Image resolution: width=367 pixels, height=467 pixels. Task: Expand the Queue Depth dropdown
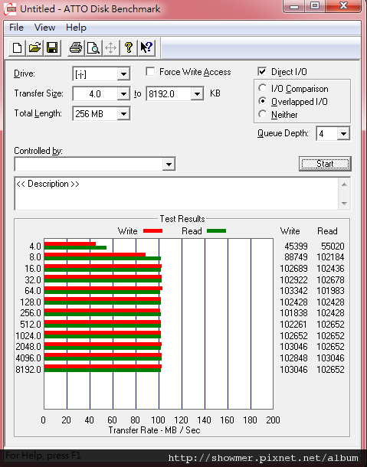[x=343, y=133]
